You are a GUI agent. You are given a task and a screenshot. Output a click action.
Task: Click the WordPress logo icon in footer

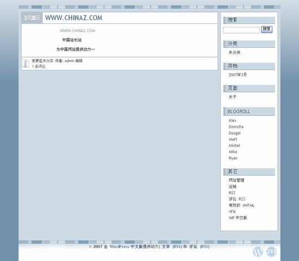pos(258,251)
